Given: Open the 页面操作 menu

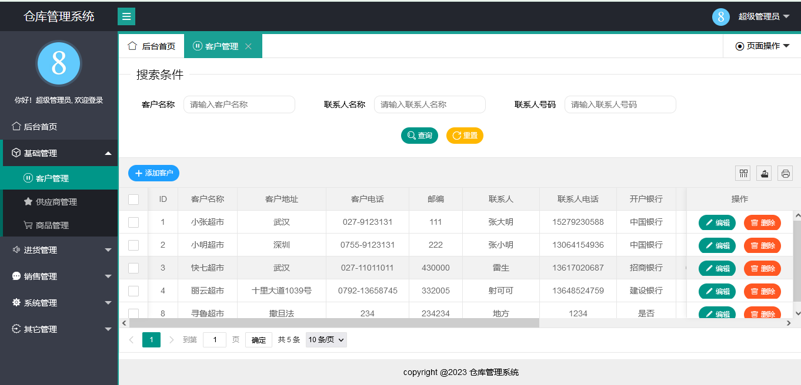Looking at the screenshot, I should coord(761,45).
